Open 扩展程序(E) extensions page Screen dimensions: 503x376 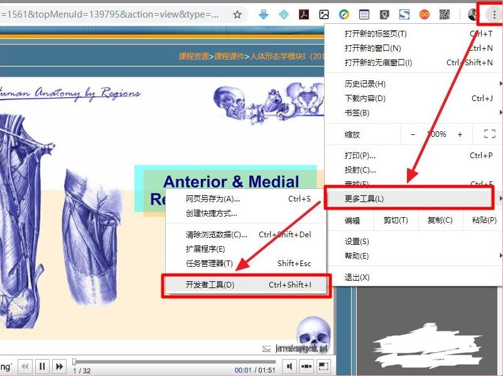(x=246, y=249)
